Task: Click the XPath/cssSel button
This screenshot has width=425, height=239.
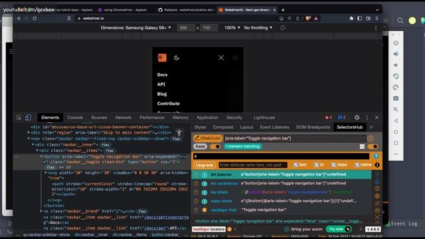Action: tap(208, 138)
